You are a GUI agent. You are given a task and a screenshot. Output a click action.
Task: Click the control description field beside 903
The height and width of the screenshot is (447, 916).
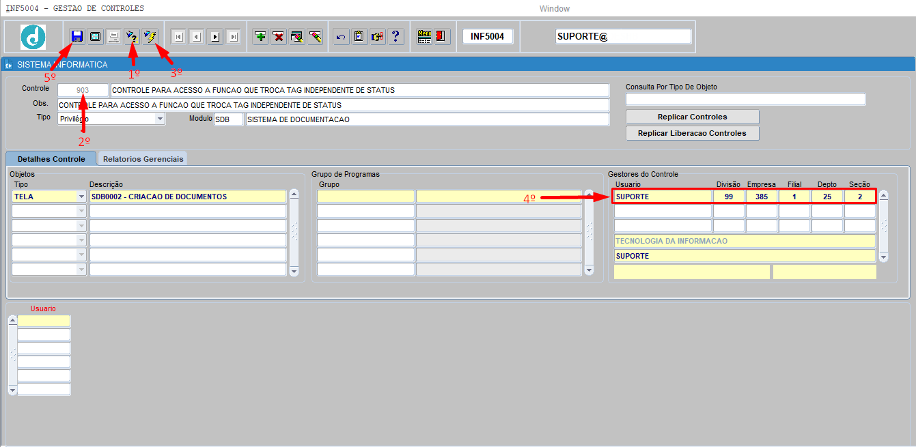359,90
